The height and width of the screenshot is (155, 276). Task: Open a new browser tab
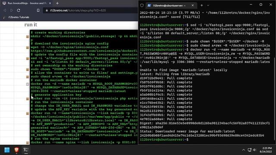(x=57, y=3)
